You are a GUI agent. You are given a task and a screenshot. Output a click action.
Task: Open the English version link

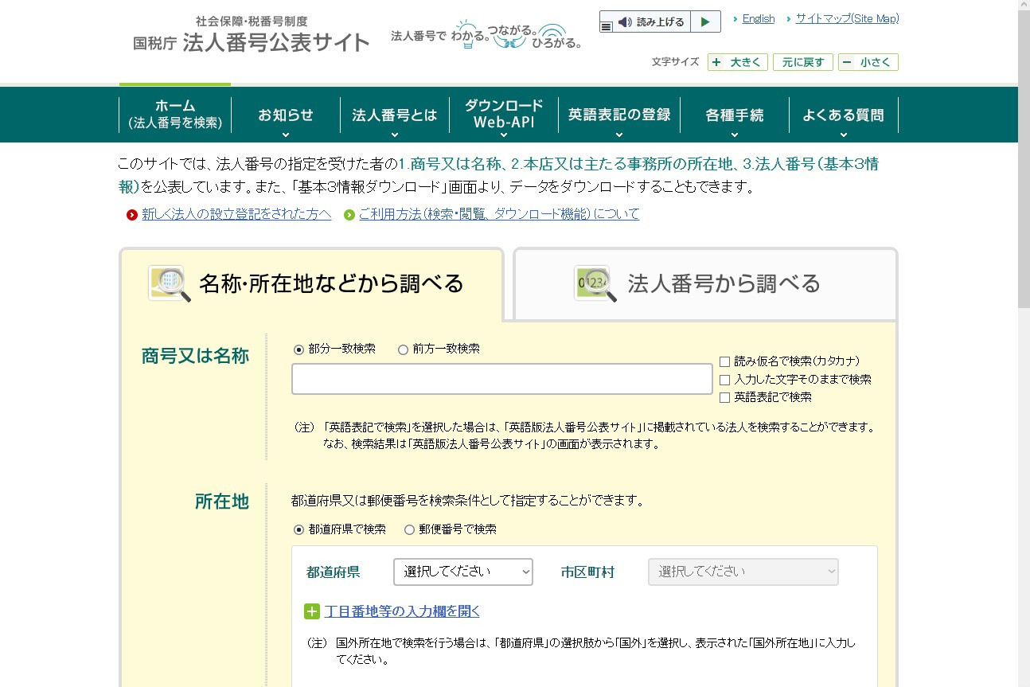point(758,18)
